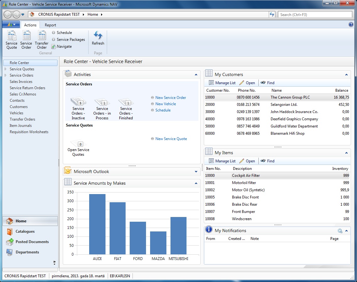Click in the Search (Ctrl+F3) box
Screen dimensions: 357x282
pos(315,14)
